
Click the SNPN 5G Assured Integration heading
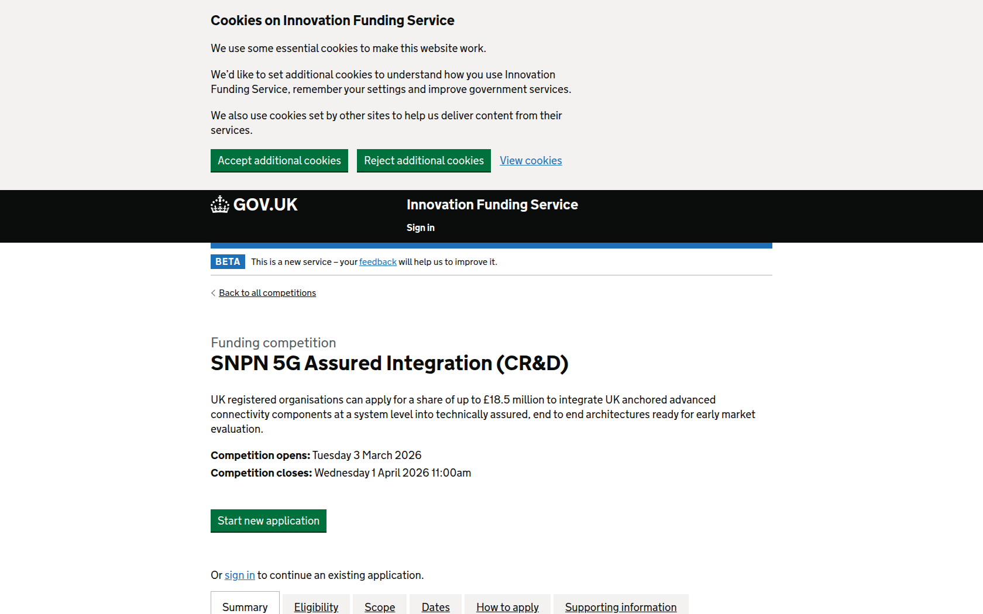point(389,363)
